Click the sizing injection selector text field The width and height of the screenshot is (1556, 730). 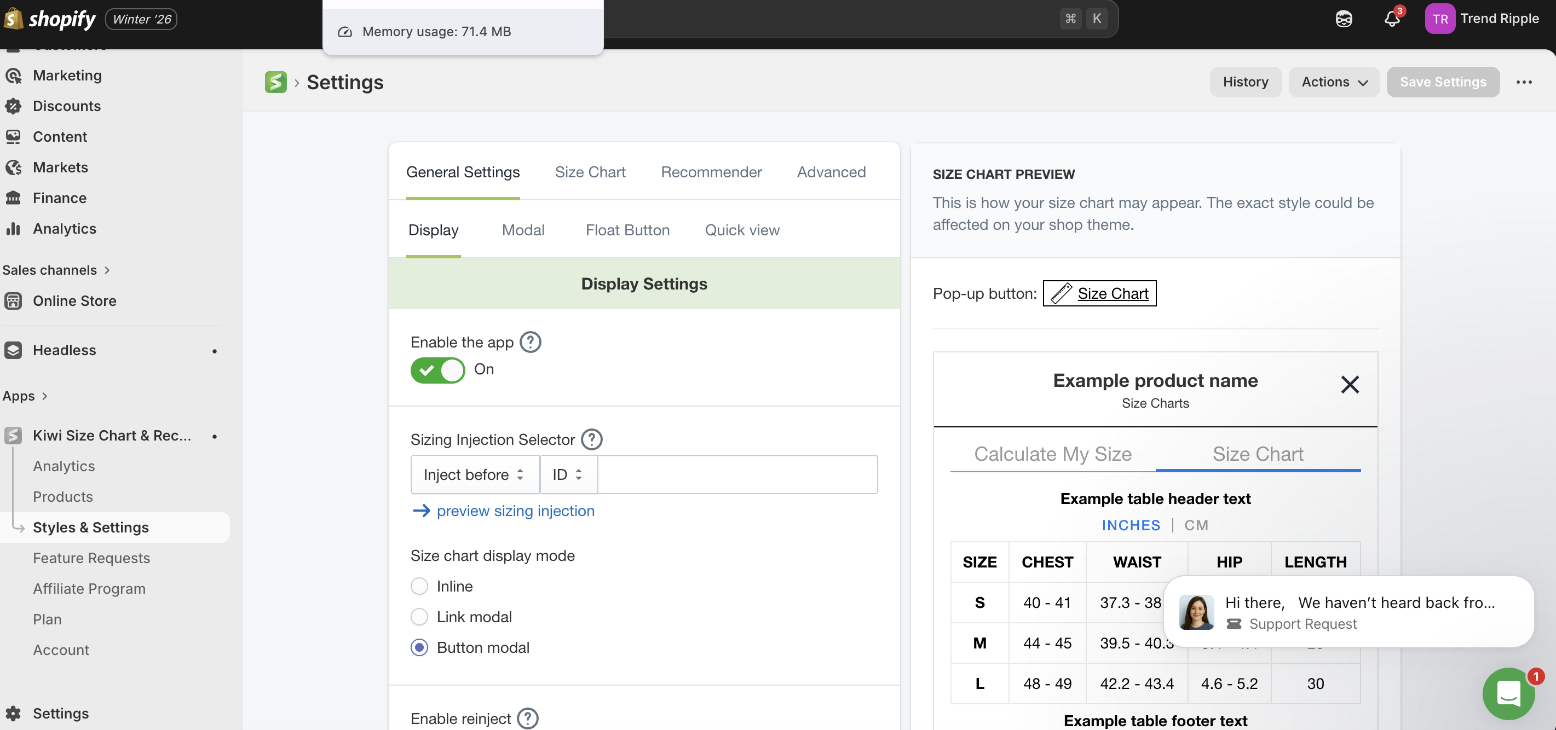[737, 475]
